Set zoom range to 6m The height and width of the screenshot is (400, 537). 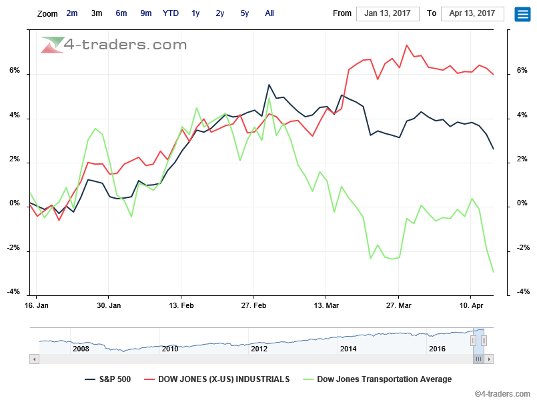point(121,13)
